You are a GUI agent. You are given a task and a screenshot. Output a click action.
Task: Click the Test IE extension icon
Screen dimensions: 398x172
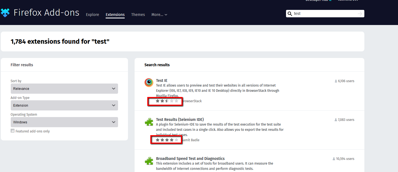[149, 82]
